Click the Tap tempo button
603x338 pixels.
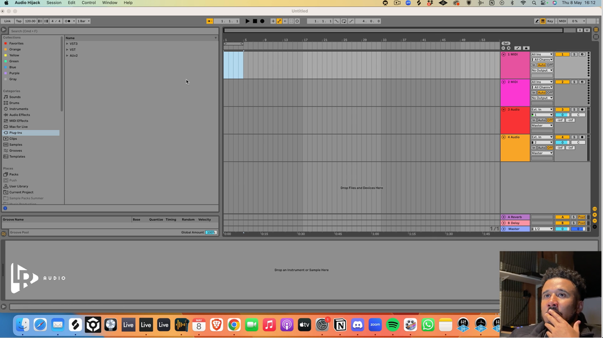(18, 21)
